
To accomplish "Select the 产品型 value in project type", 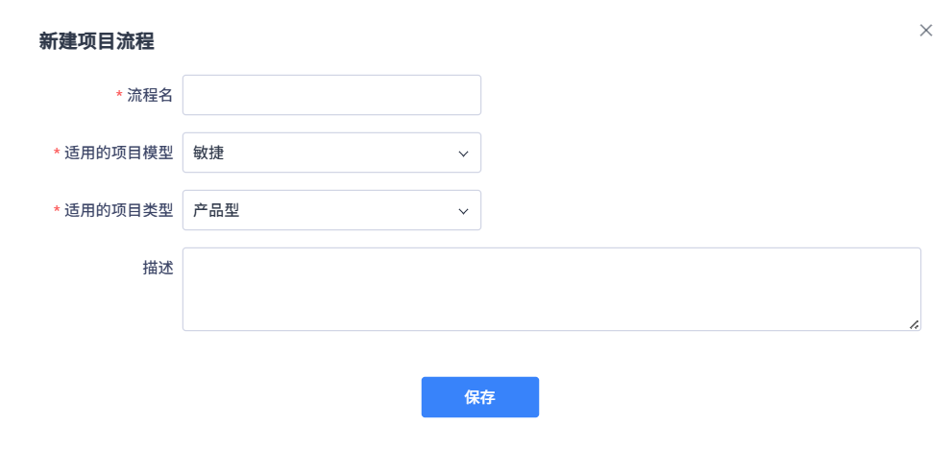I will pyautogui.click(x=216, y=210).
